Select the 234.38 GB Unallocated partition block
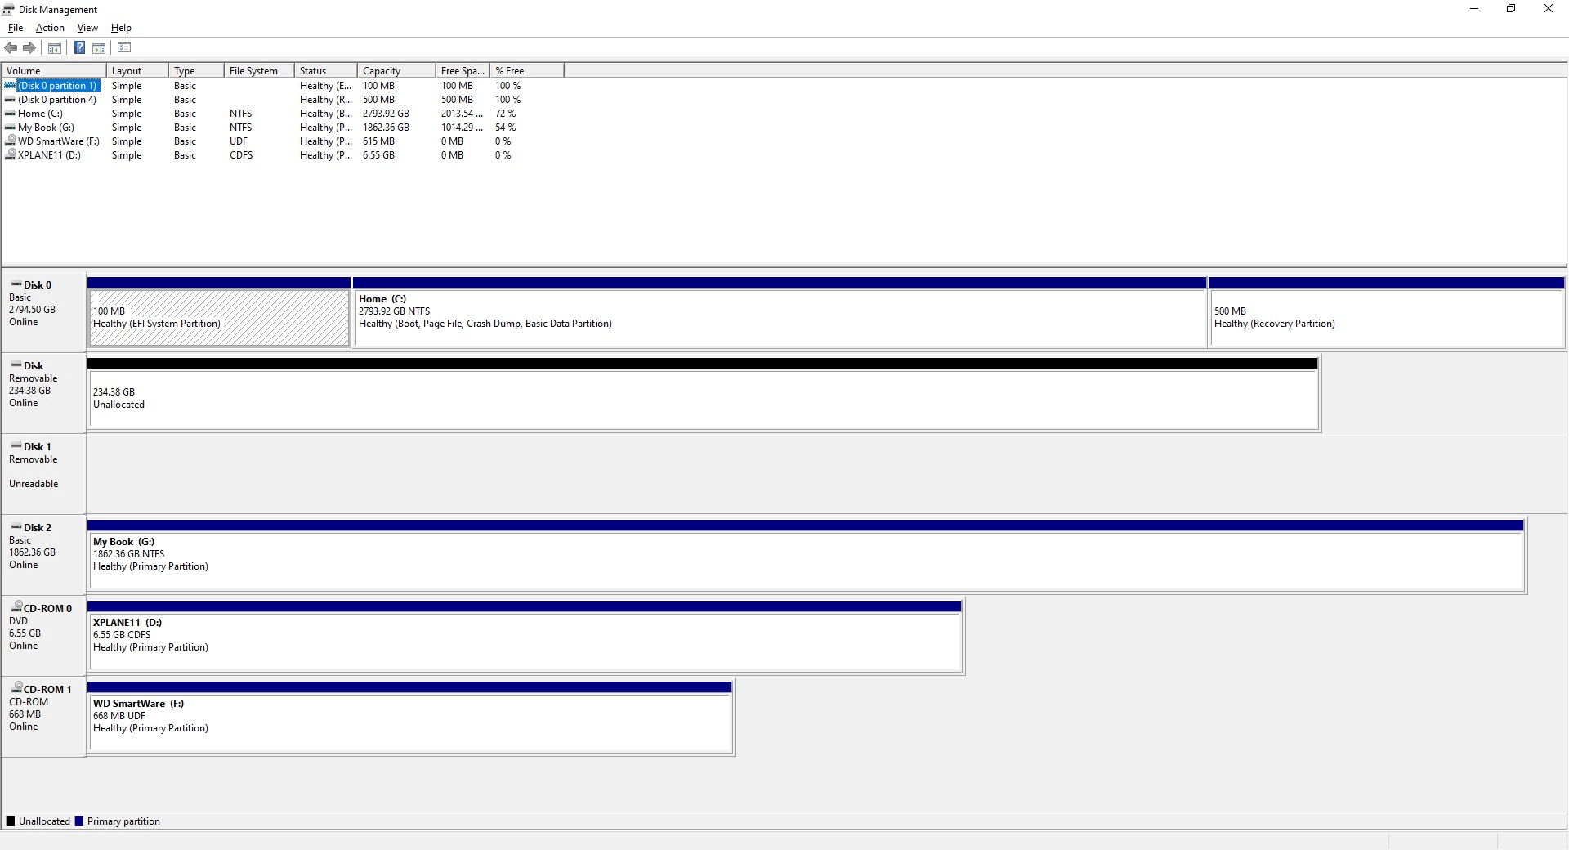The width and height of the screenshot is (1569, 850). coord(703,398)
